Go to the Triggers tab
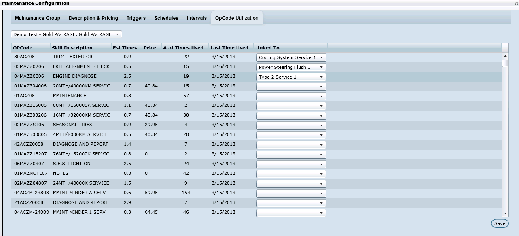Image resolution: width=519 pixels, height=236 pixels. pyautogui.click(x=136, y=18)
